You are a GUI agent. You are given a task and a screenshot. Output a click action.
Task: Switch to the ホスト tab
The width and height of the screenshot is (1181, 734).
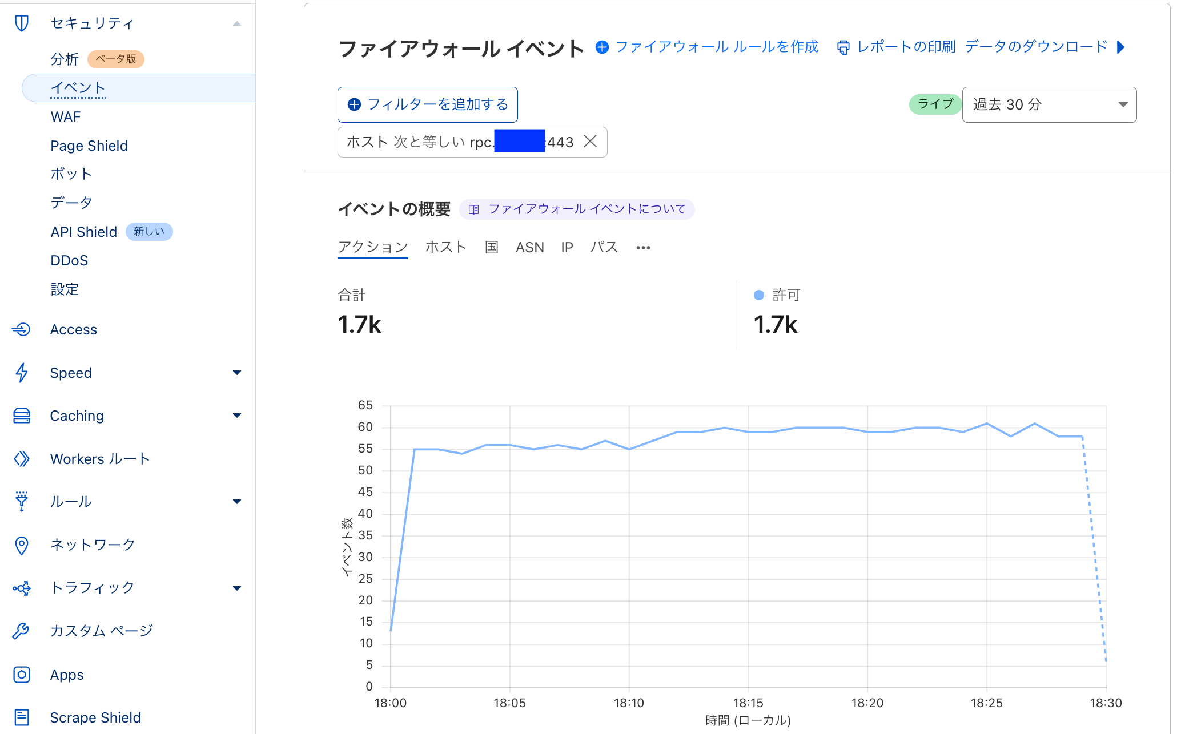tap(445, 247)
